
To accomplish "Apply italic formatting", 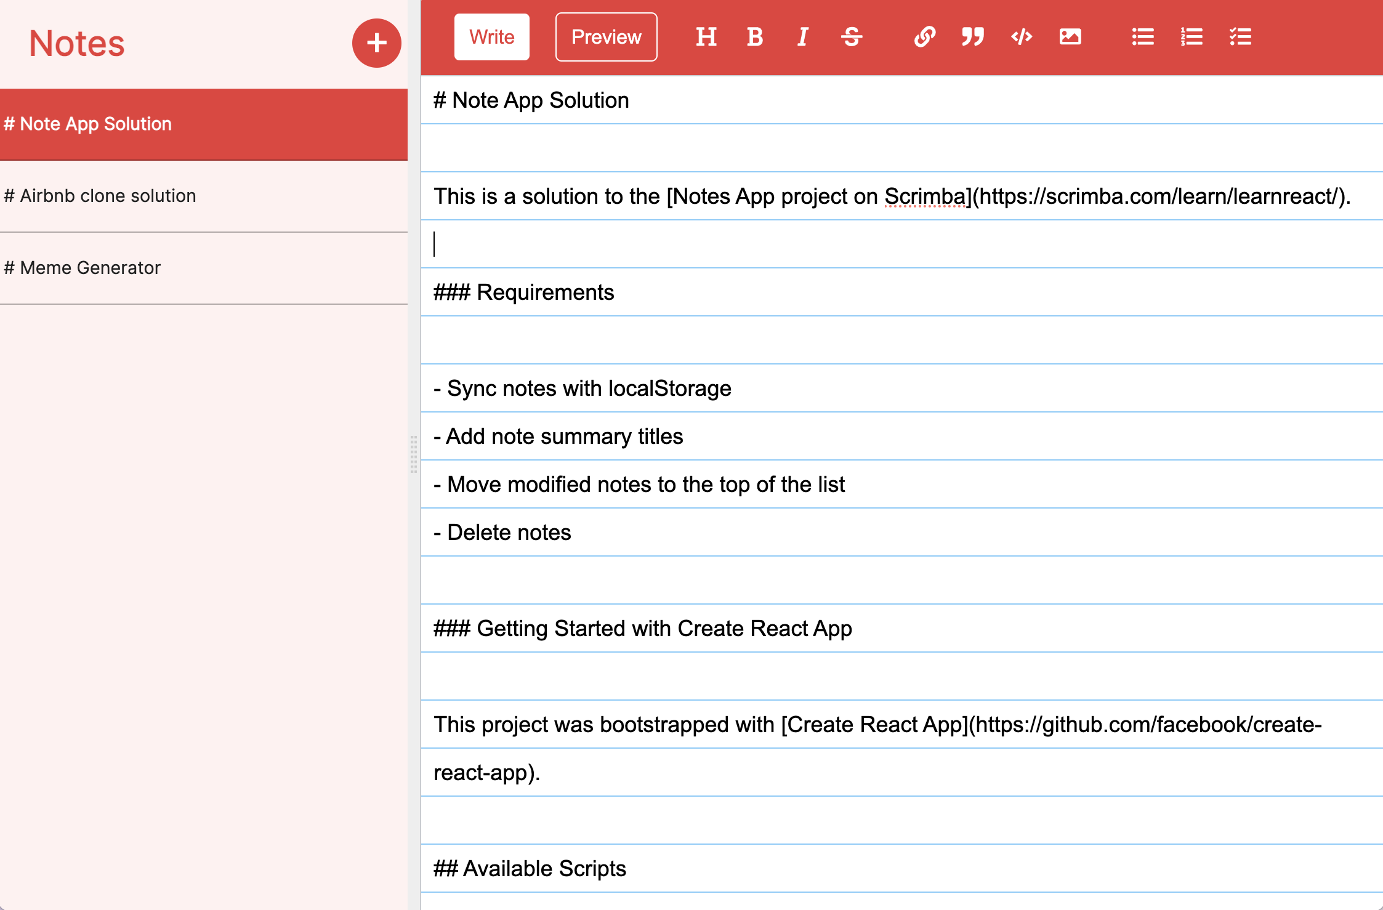I will pos(802,37).
